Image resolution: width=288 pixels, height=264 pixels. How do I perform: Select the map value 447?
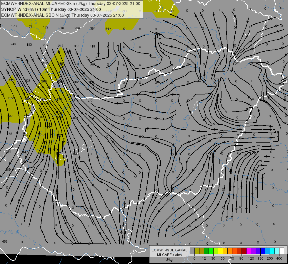(x=25, y=152)
